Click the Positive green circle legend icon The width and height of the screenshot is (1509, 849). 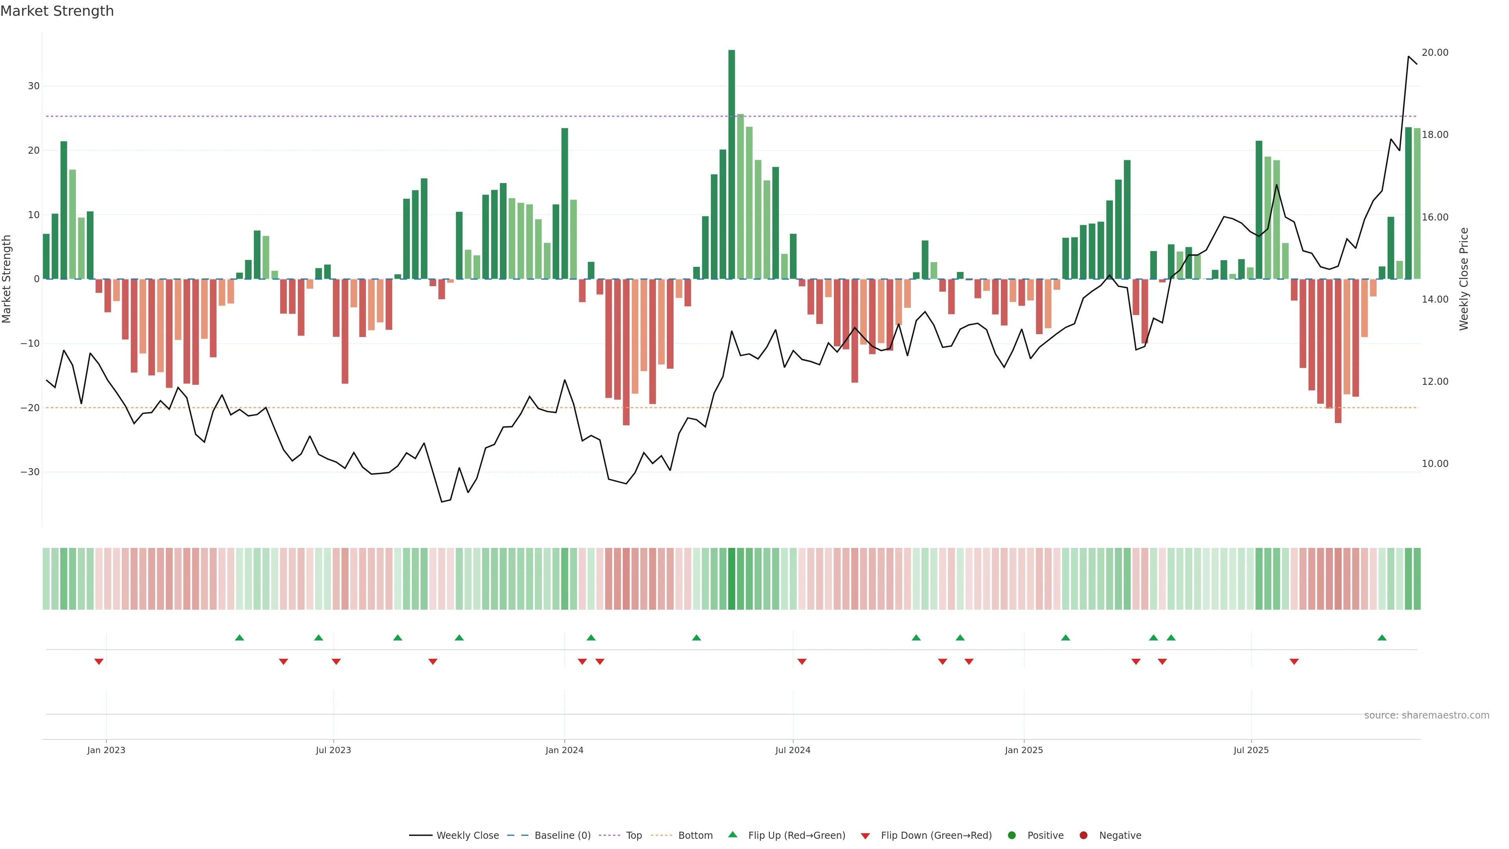1011,835
